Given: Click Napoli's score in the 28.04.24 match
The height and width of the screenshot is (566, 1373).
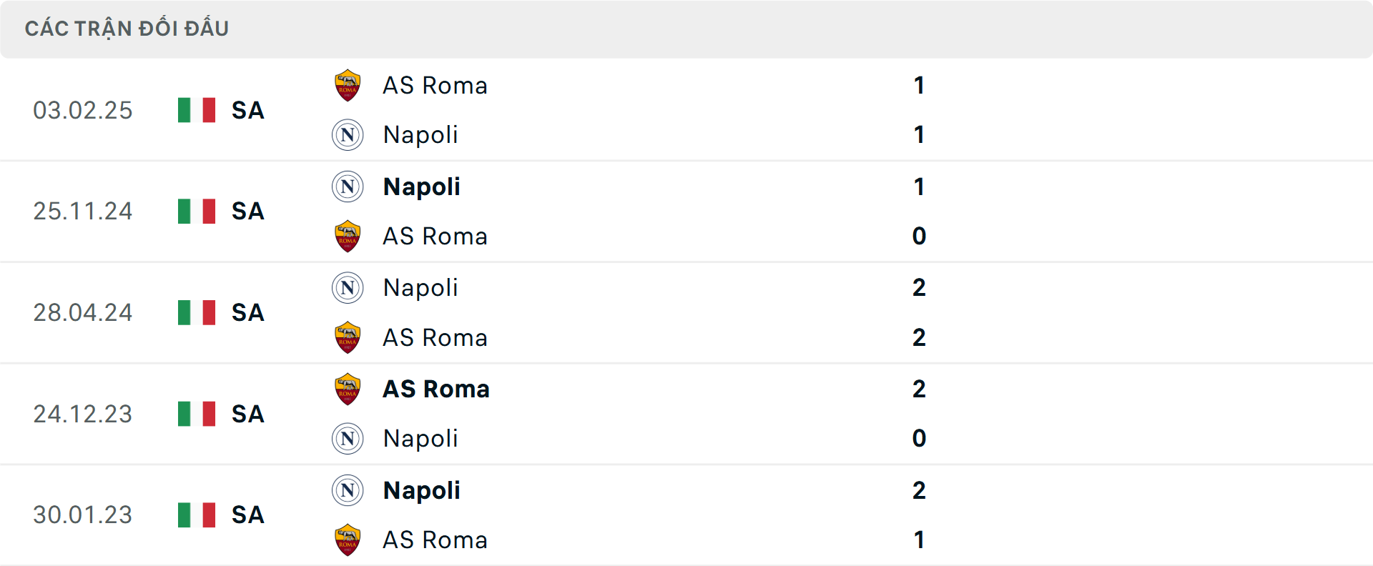Looking at the screenshot, I should click(920, 288).
